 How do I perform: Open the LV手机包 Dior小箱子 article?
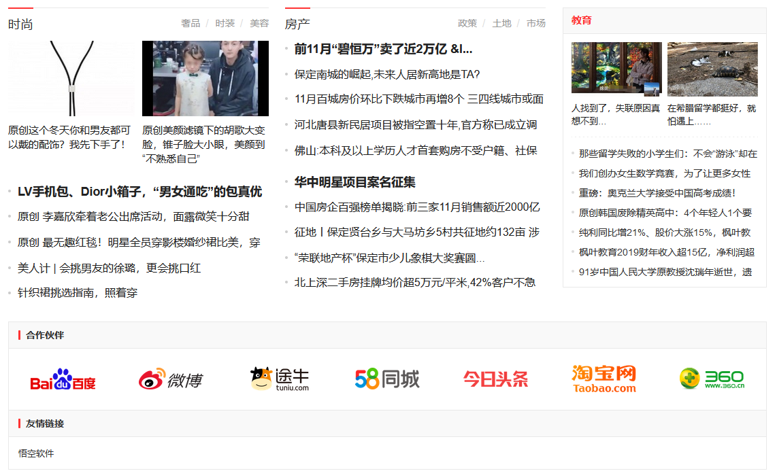pyautogui.click(x=139, y=192)
